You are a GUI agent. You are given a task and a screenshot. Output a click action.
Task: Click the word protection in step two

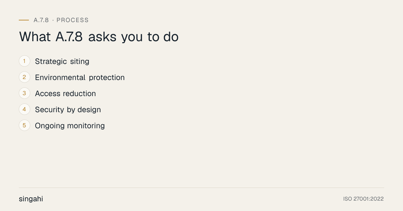coord(107,77)
